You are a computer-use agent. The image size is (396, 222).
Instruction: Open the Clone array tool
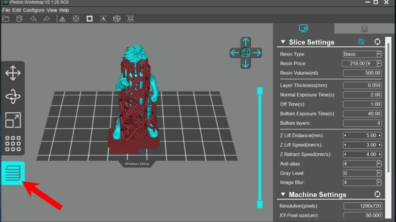pyautogui.click(x=13, y=143)
